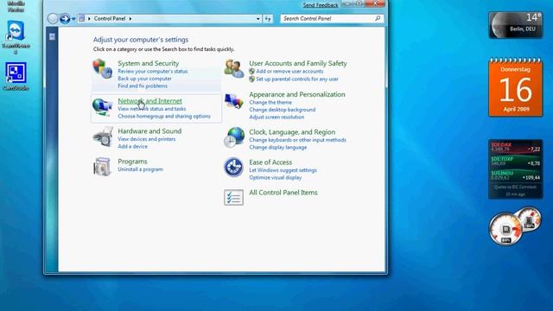
Task: Expand the arrow before Control Panel breadcrumb
Action: 89,19
